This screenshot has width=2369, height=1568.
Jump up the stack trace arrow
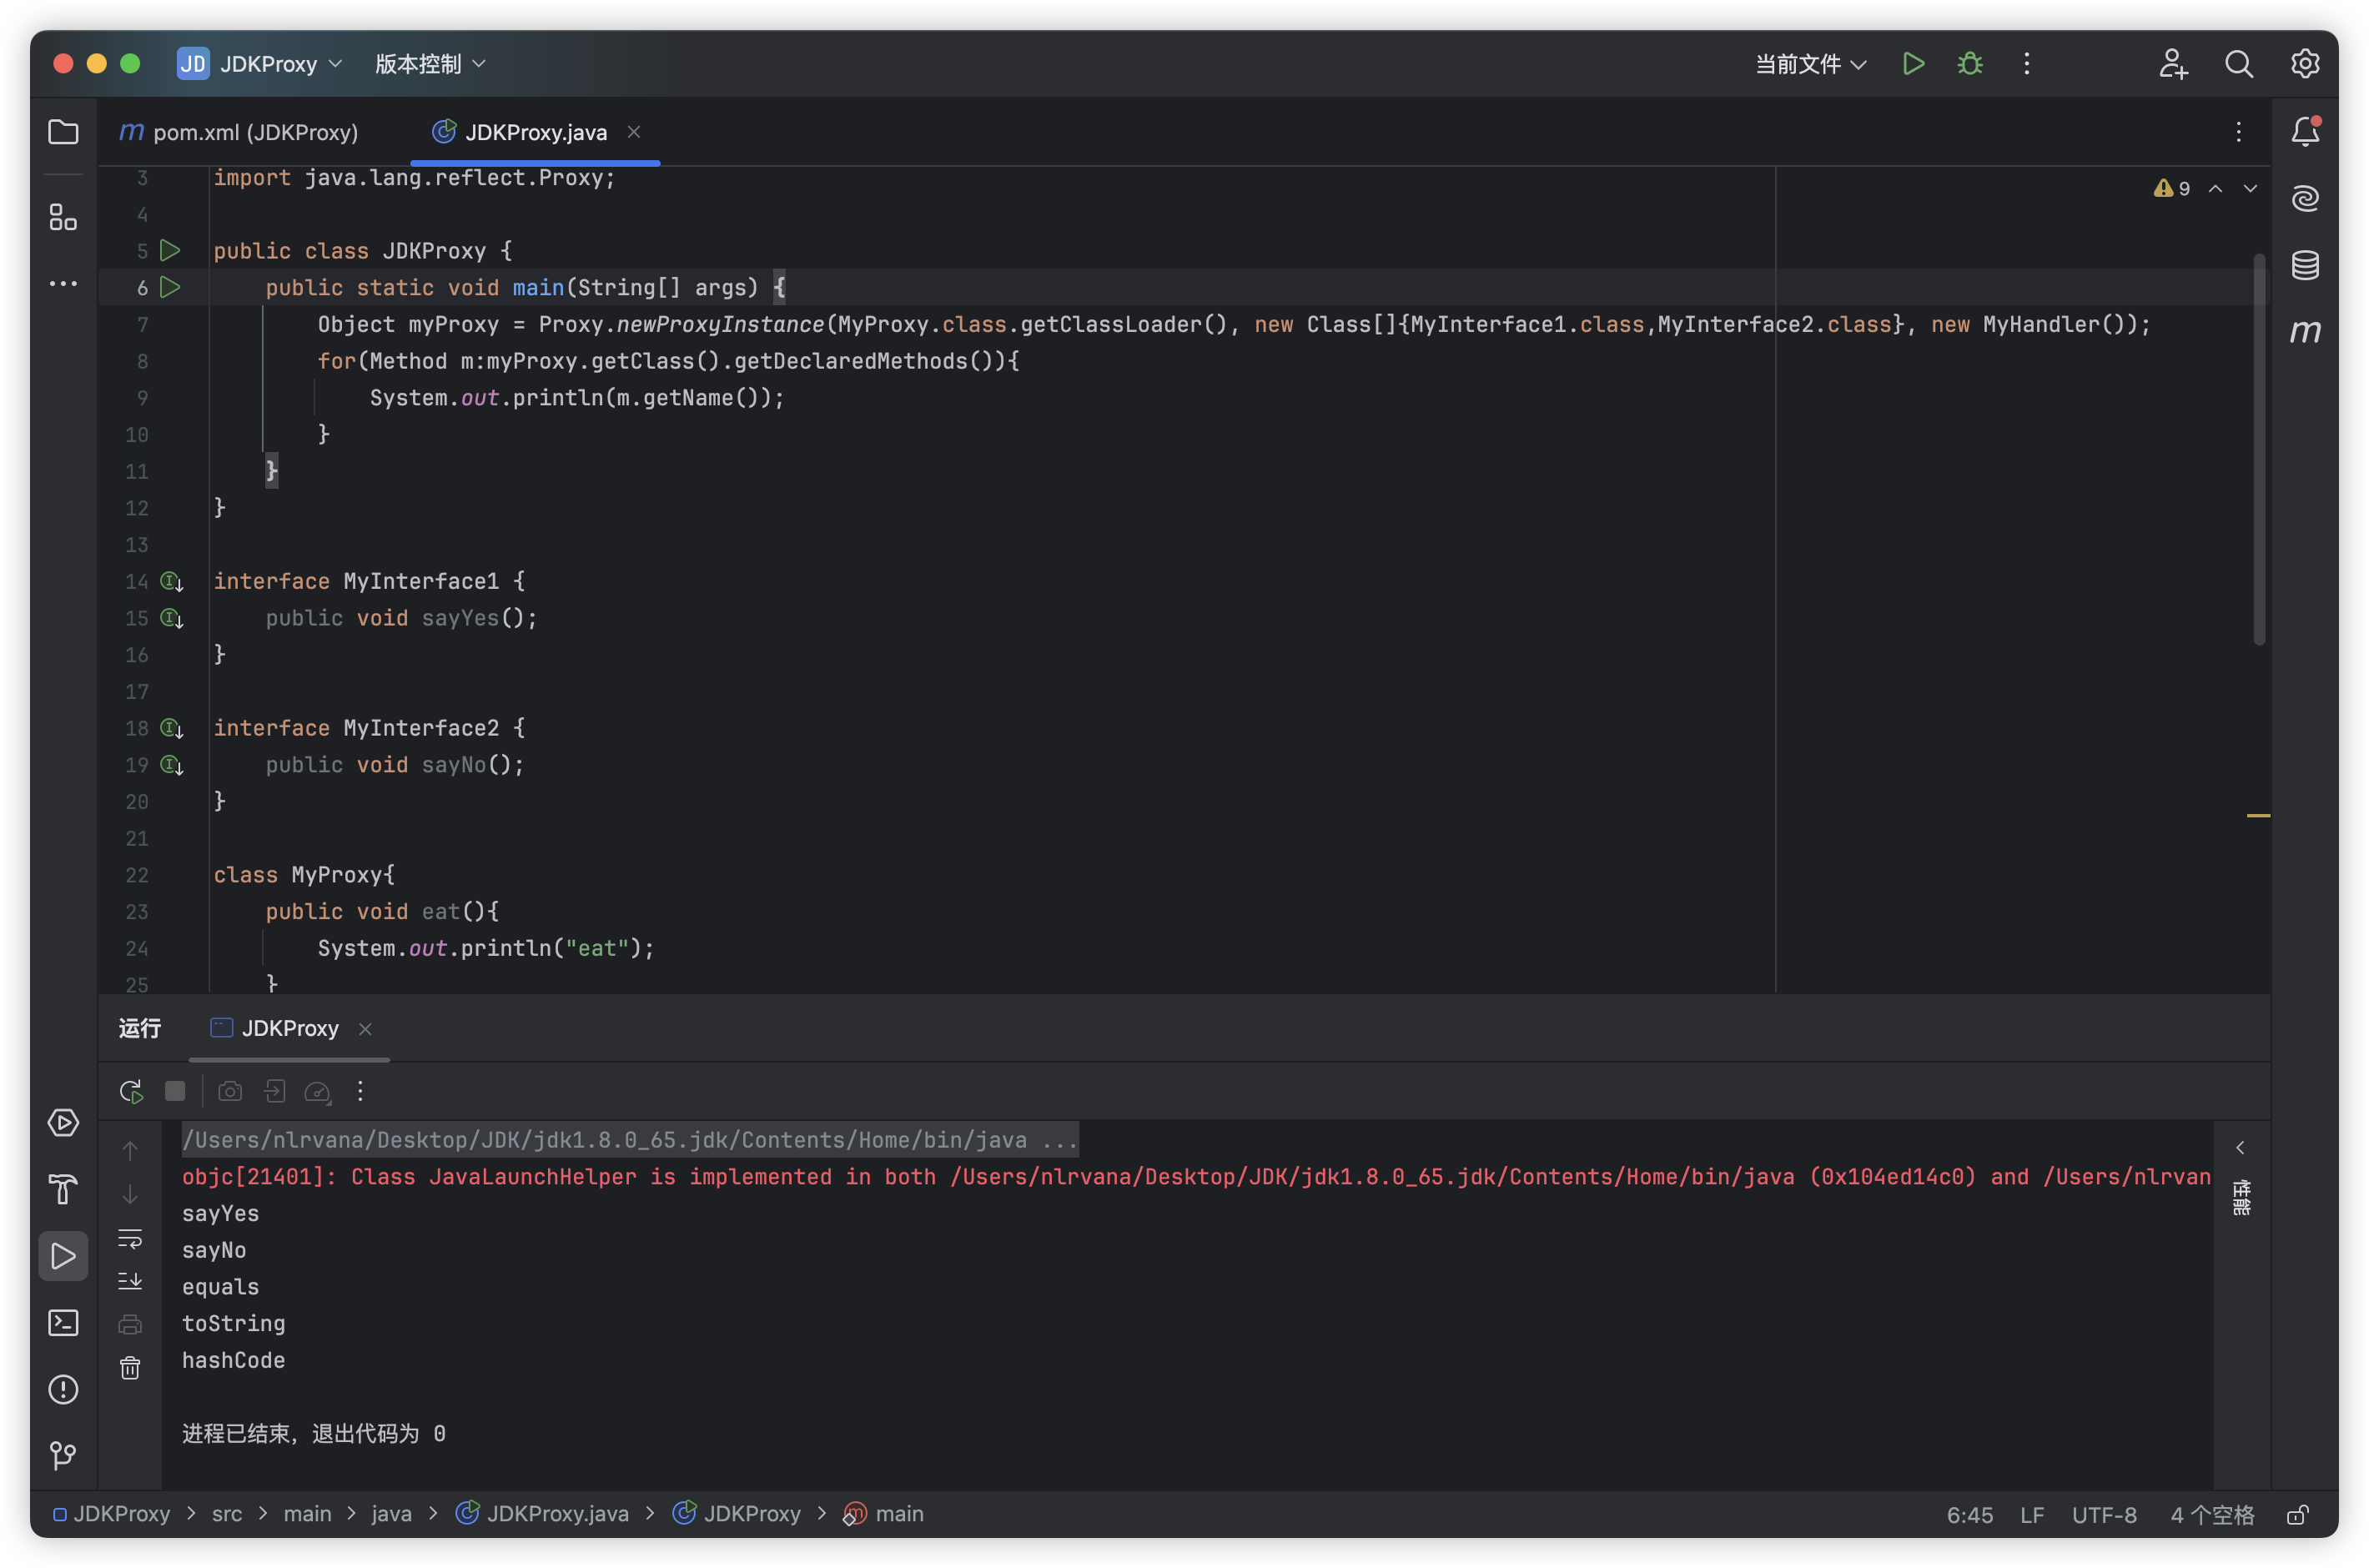coord(130,1151)
